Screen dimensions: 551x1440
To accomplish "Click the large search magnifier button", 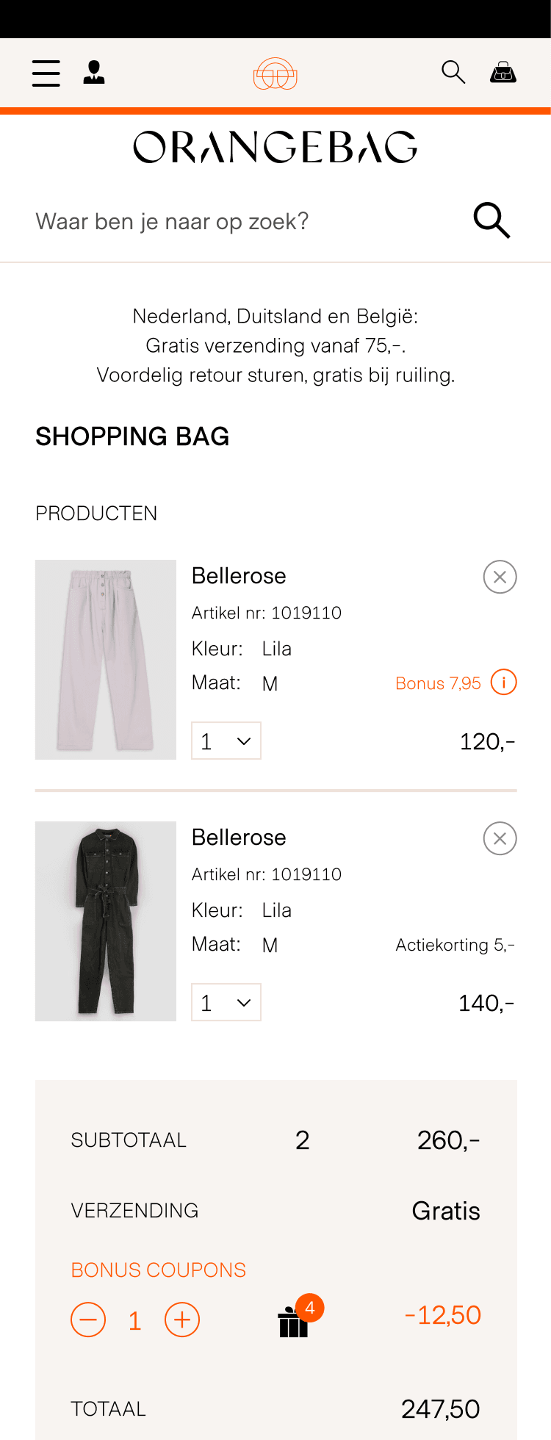I will tap(491, 220).
